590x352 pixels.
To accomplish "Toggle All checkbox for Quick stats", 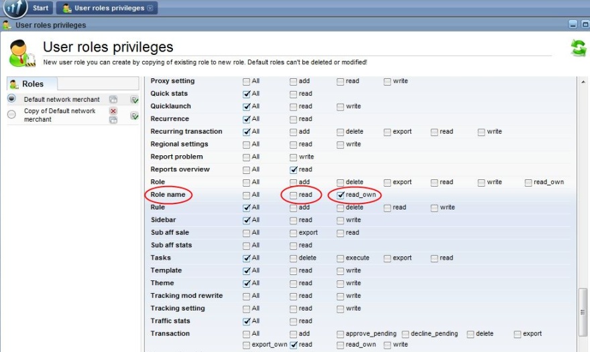I will tap(247, 94).
